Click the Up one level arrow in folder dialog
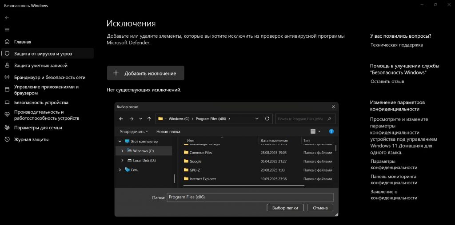This screenshot has width=455, height=225. [149, 119]
